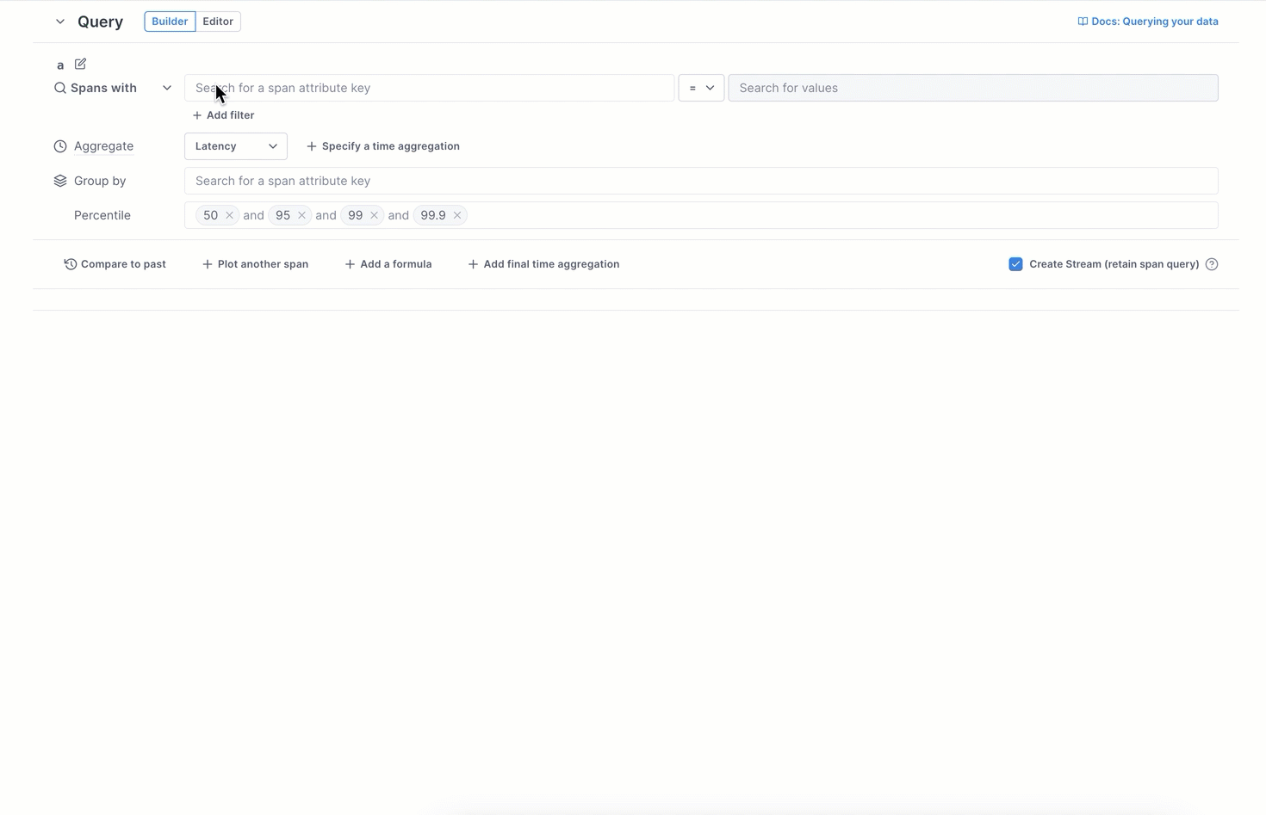Click the clock icon next to Aggregate
Screen dimensions: 1266x815
[x=59, y=145]
